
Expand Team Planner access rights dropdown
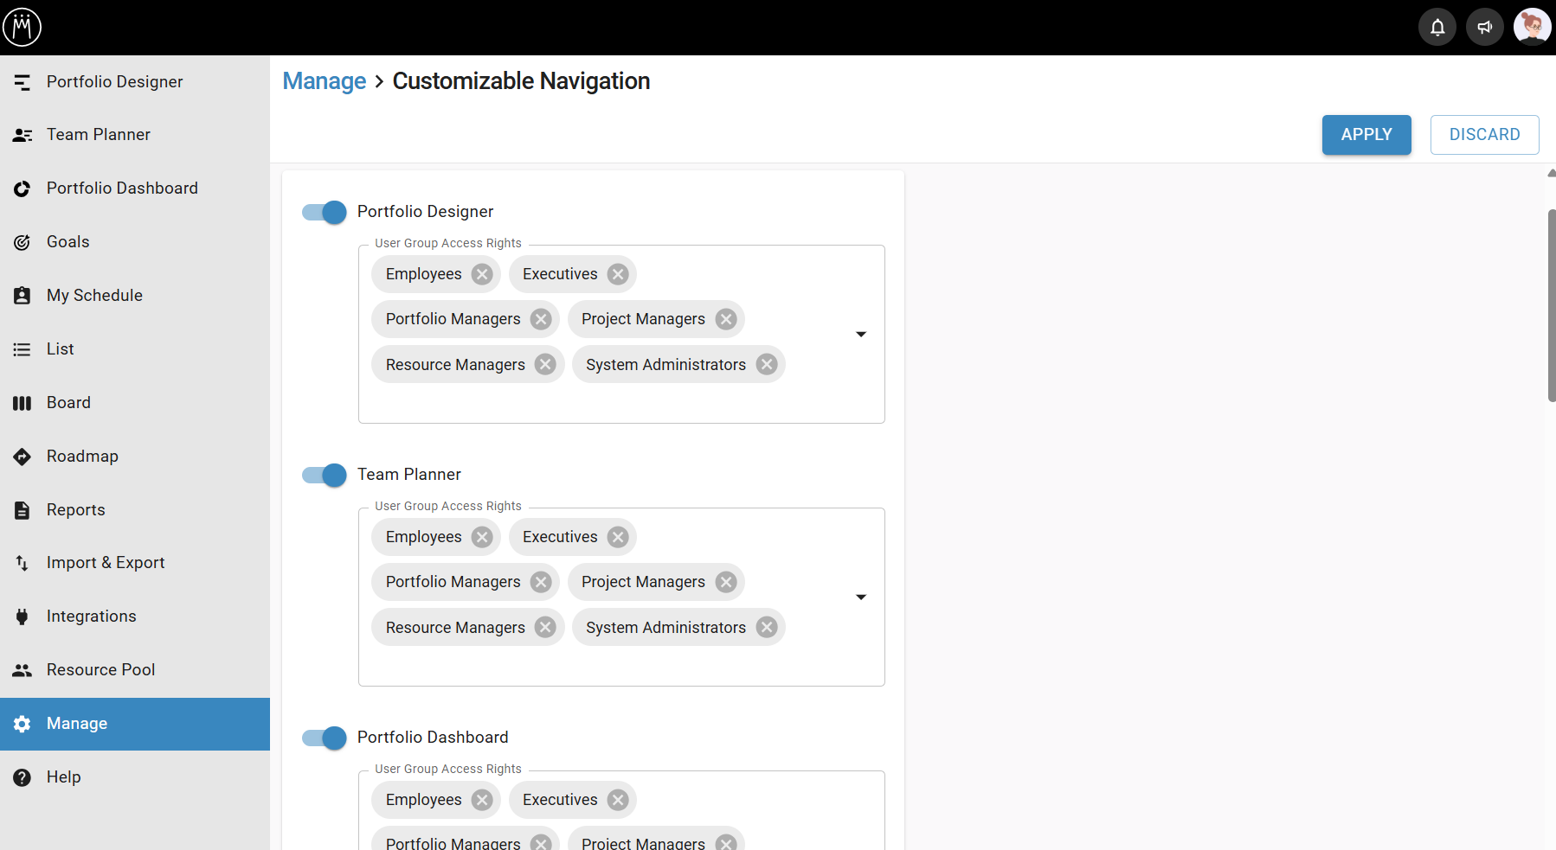[x=861, y=598]
